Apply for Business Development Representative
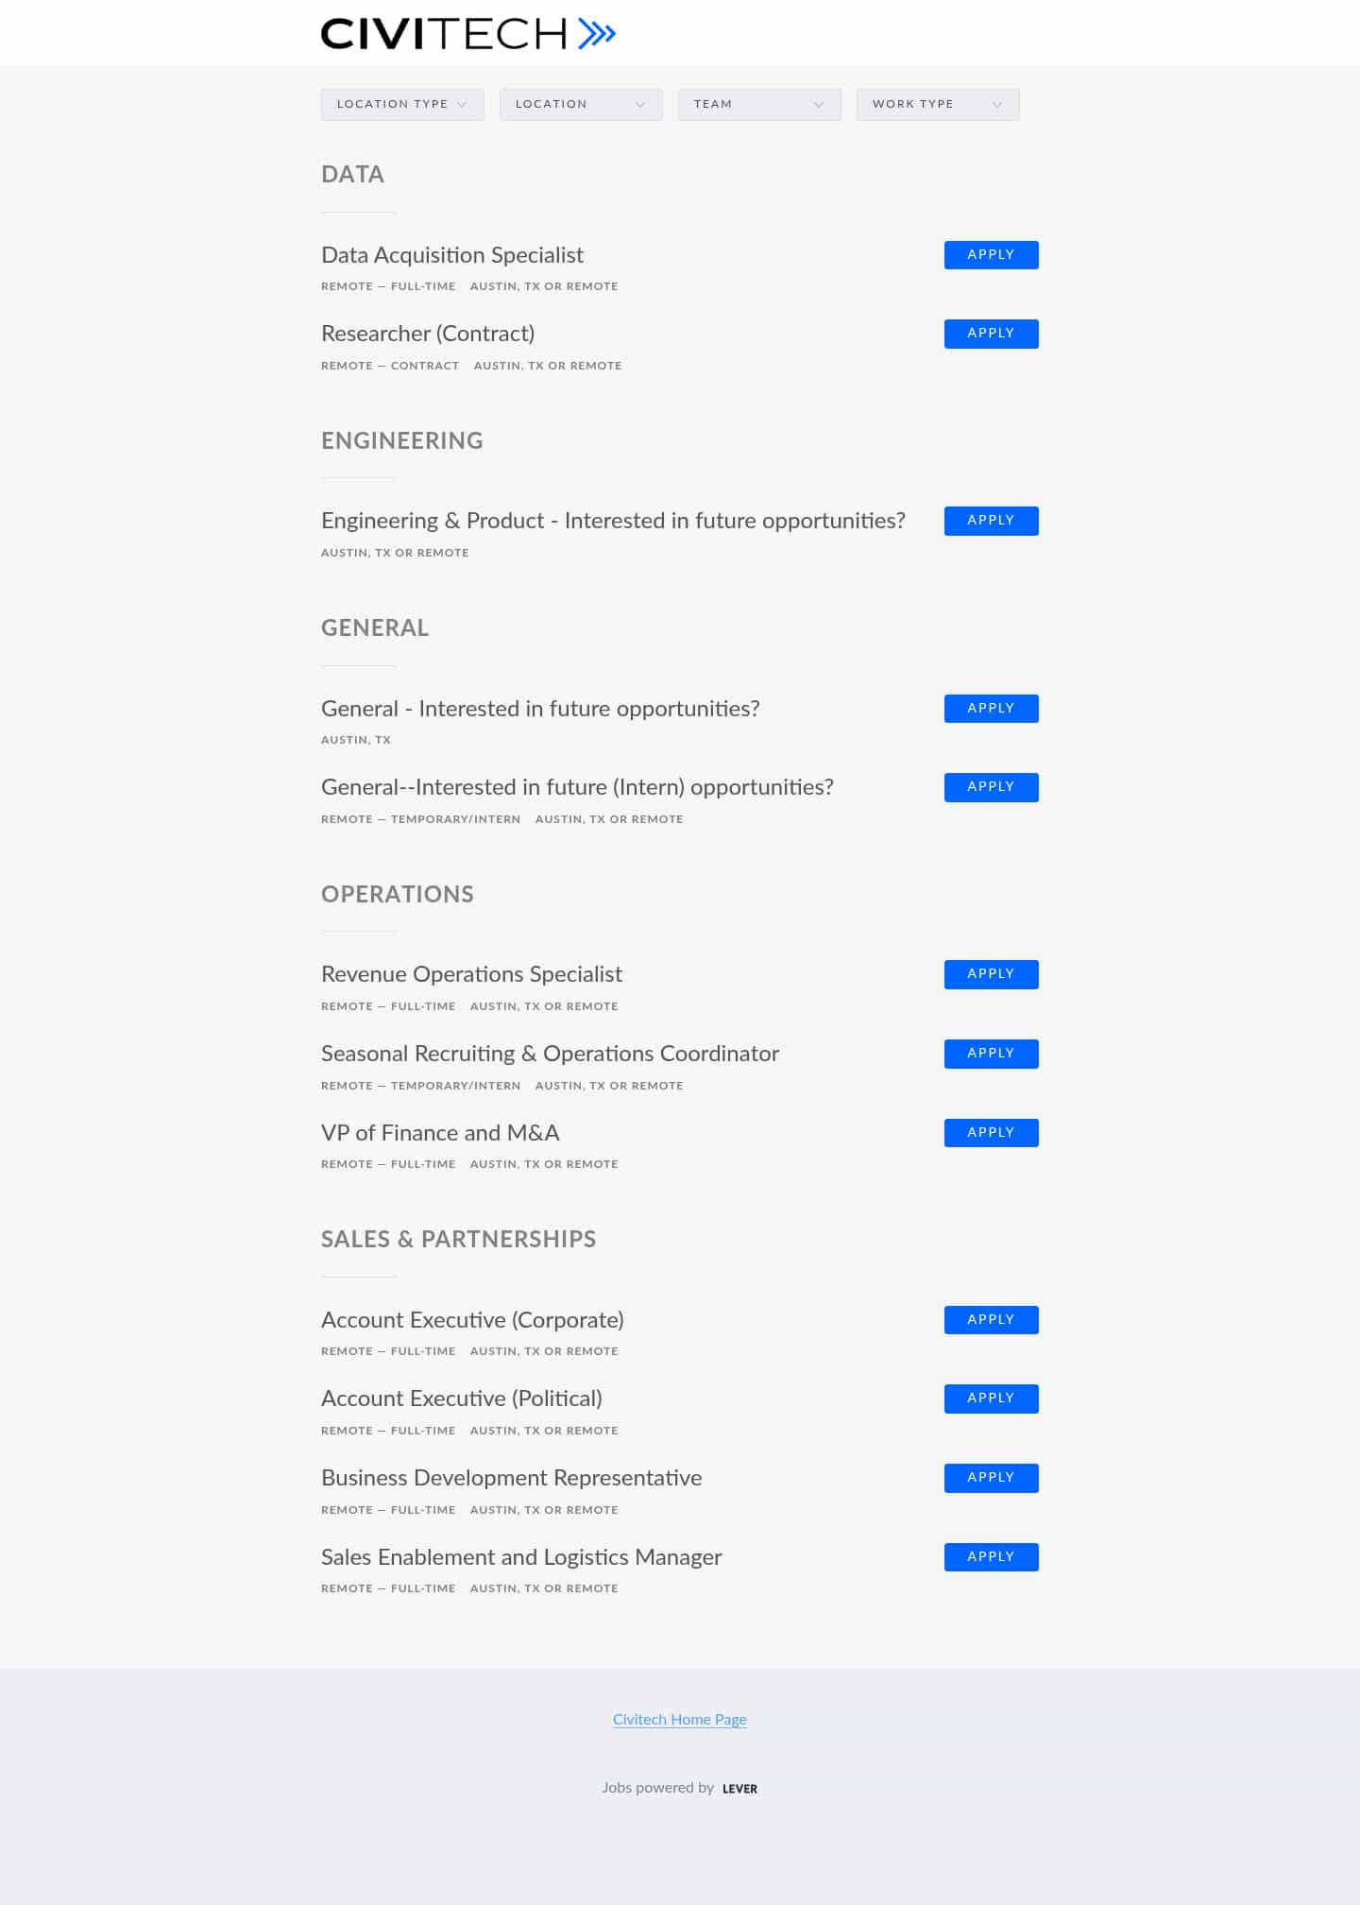The height and width of the screenshot is (1905, 1360). point(991,1478)
